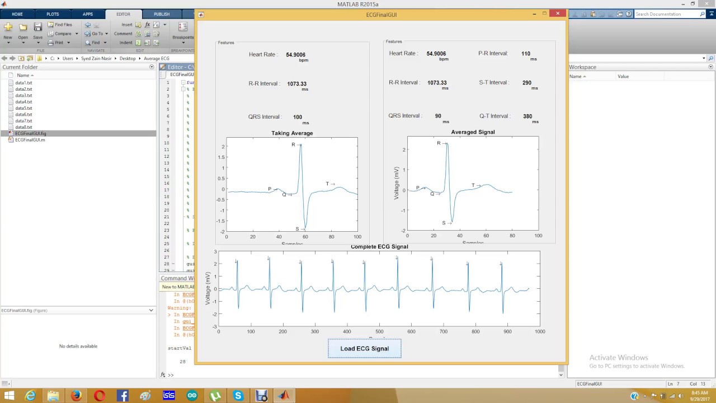Viewport: 716px width, 403px height.
Task: Select data8.txt in Current Folder
Action: click(x=23, y=127)
